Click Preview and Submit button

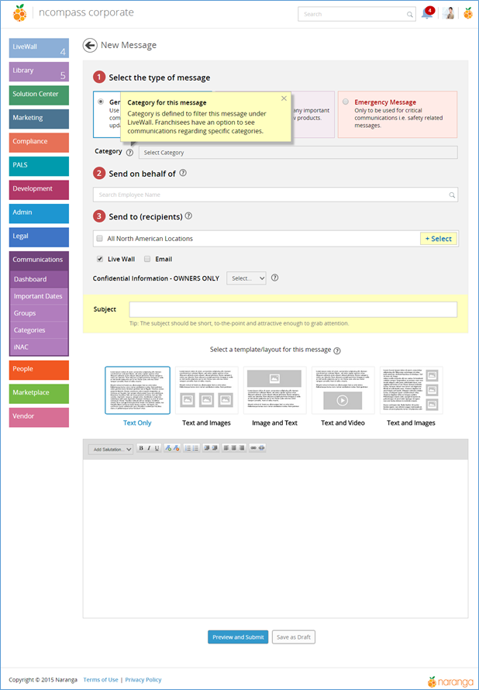(x=238, y=637)
